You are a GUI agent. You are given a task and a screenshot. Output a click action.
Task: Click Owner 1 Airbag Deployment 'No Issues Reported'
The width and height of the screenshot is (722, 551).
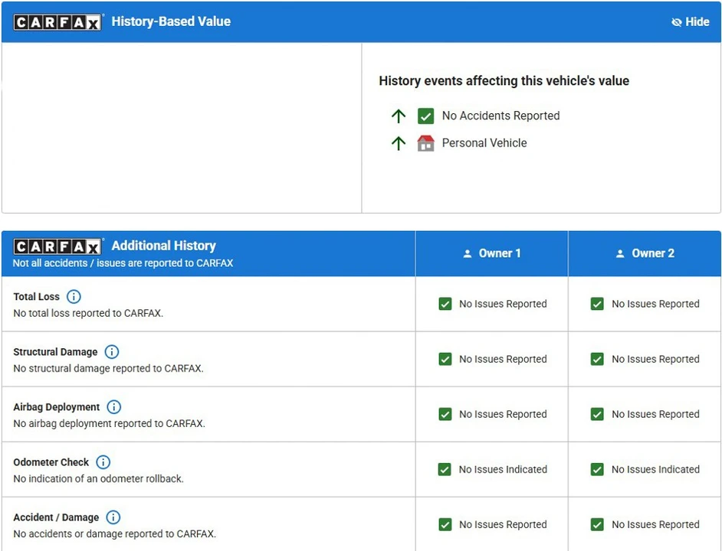click(x=503, y=415)
